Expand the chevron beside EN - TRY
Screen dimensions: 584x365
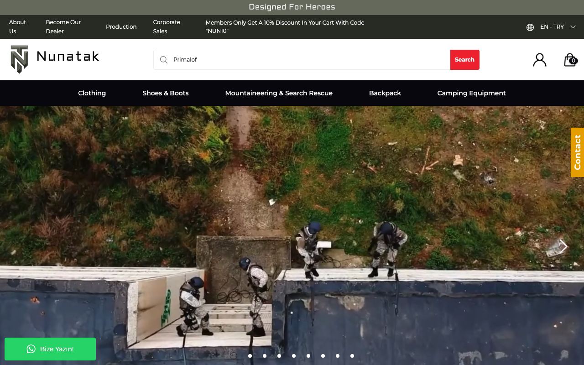pyautogui.click(x=573, y=27)
